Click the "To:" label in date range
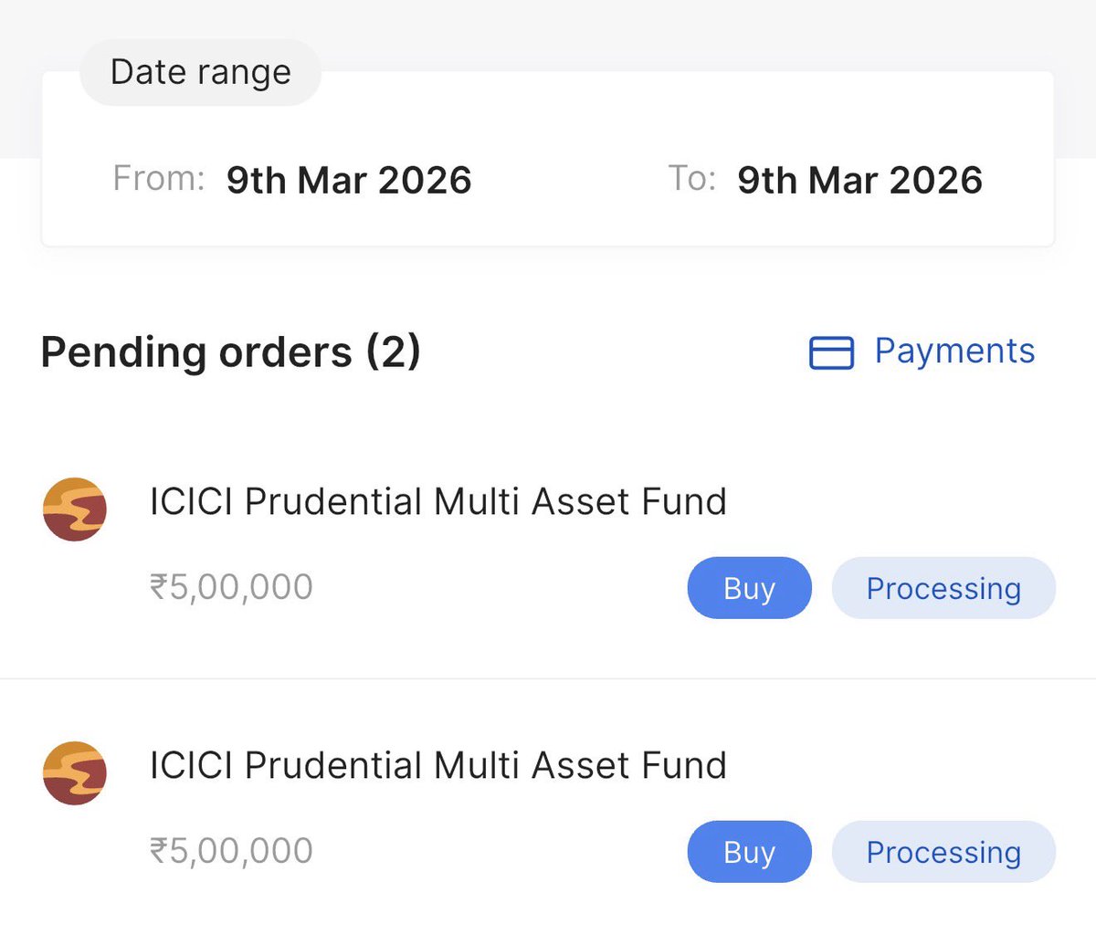Viewport: 1096px width, 945px height. (691, 178)
